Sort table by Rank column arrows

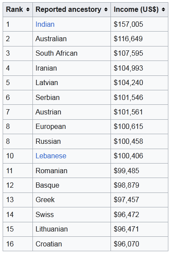[28, 10]
